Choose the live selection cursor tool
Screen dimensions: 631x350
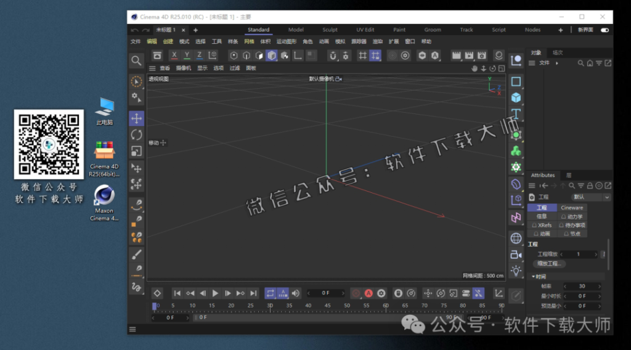click(136, 81)
